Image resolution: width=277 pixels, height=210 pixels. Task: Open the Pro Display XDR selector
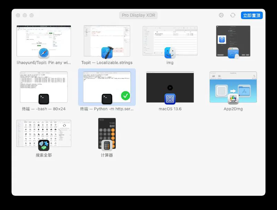coord(138,15)
